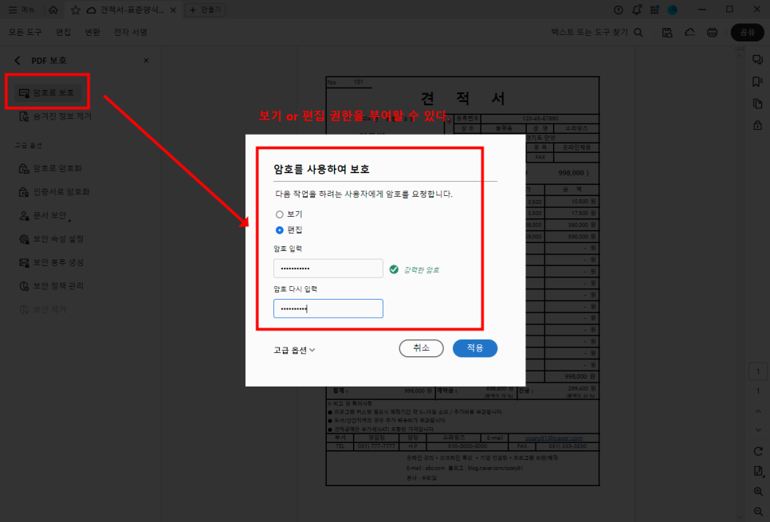Cancel the dialog with 취소
Viewport: 770px width, 522px height.
[422, 348]
